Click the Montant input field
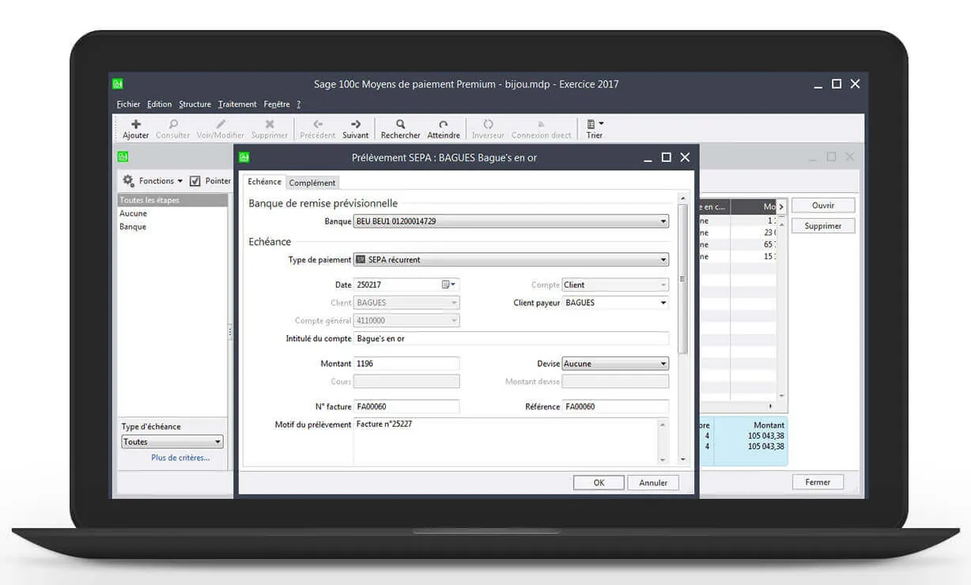Screen dimensions: 971x585 tap(406, 364)
